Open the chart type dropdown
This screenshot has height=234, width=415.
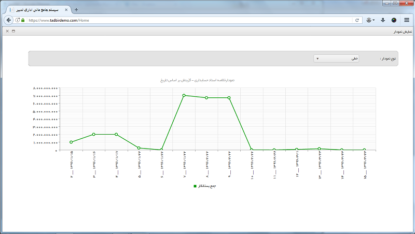336,58
